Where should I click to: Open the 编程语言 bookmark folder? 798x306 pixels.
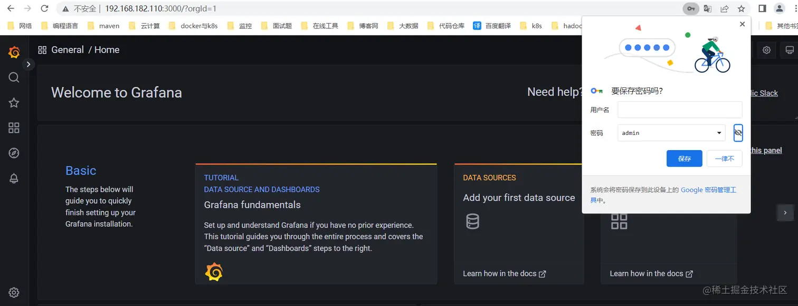click(60, 25)
